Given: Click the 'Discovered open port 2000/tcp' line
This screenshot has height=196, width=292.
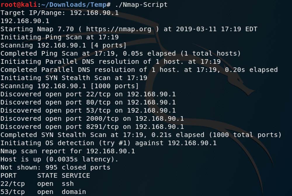Looking at the screenshot, I should point(92,119).
